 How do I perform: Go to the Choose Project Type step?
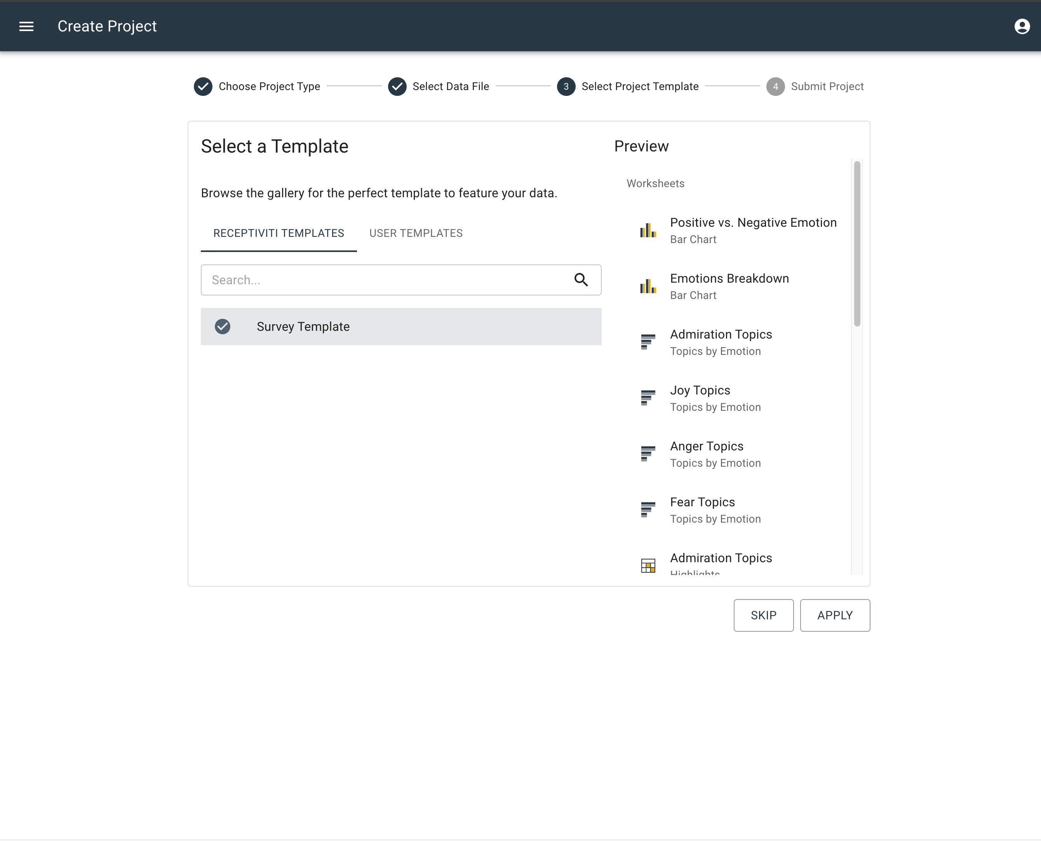[257, 86]
